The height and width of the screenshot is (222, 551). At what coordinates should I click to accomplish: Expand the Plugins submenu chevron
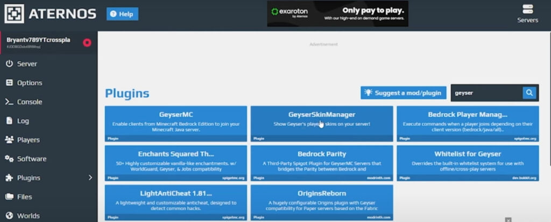tap(90, 177)
